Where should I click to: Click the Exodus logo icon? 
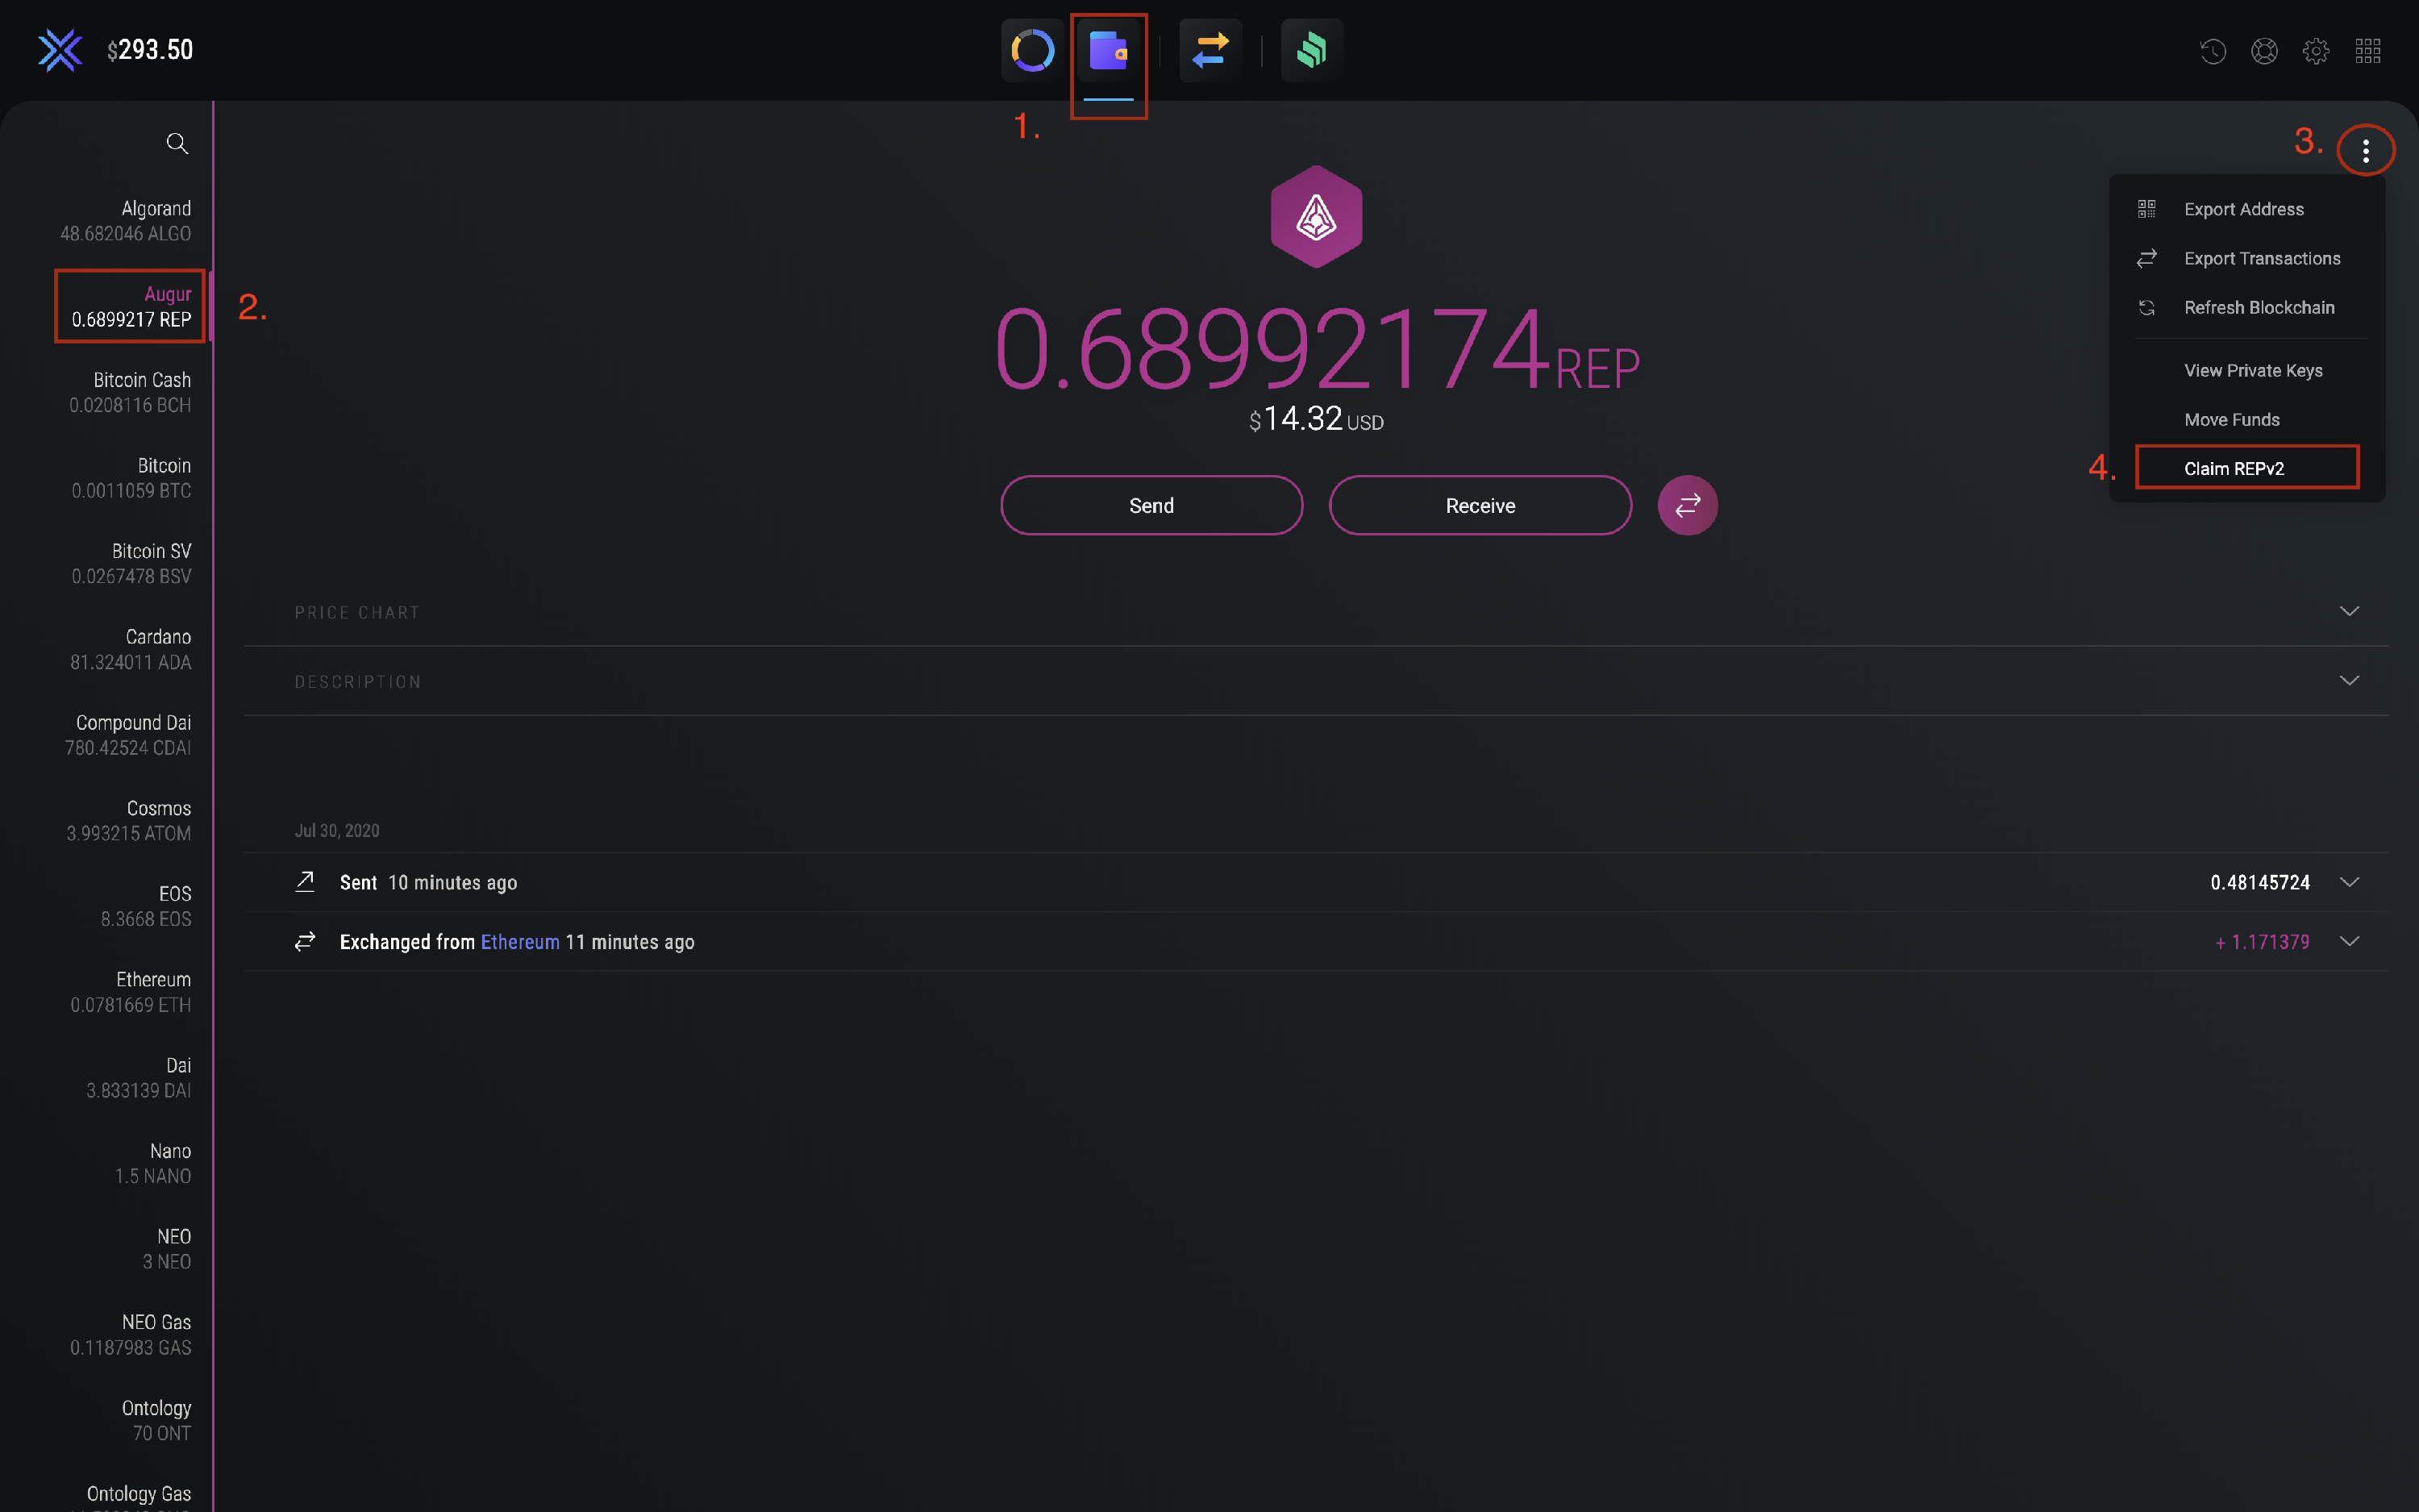click(60, 50)
